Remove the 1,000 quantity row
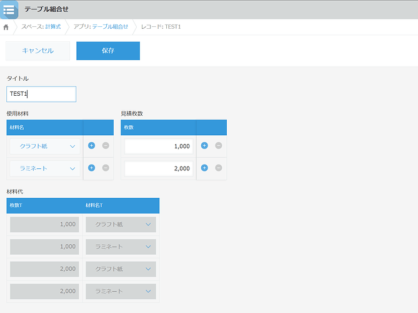Screen dimensions: 418x313 tap(219, 146)
